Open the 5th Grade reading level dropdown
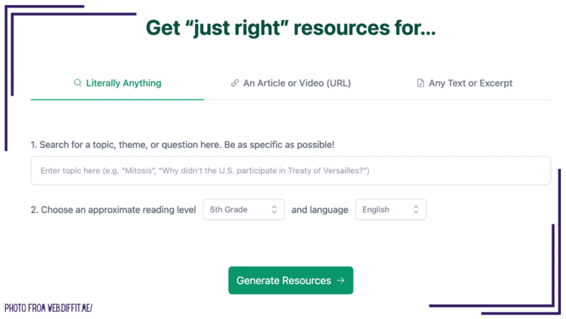The height and width of the screenshot is (319, 566). [243, 209]
